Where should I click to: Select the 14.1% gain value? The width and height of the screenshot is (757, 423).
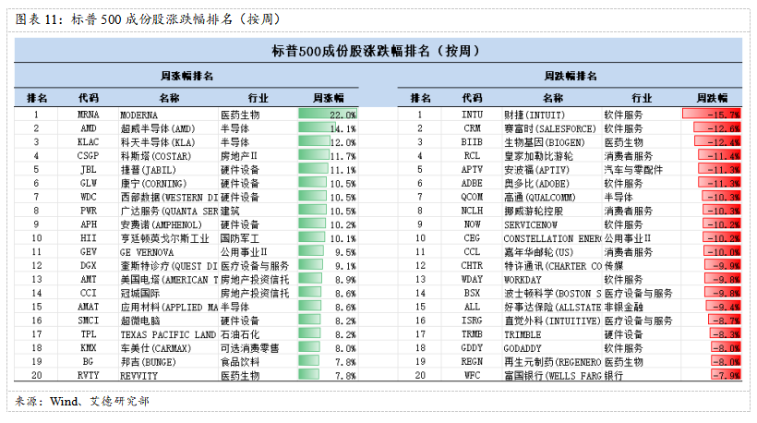point(342,128)
